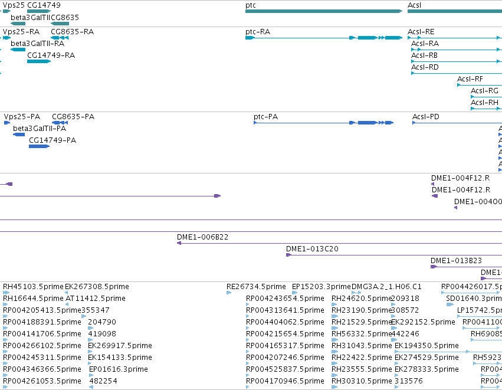Image resolution: width=502 pixels, height=390 pixels.
Task: Click the CG14749-PA protein label
Action: (x=53, y=140)
